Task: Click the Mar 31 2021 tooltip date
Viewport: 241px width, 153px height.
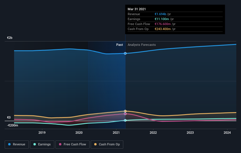Action: pyautogui.click(x=136, y=9)
